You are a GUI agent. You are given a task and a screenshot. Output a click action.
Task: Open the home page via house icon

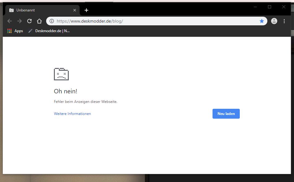(x=39, y=21)
